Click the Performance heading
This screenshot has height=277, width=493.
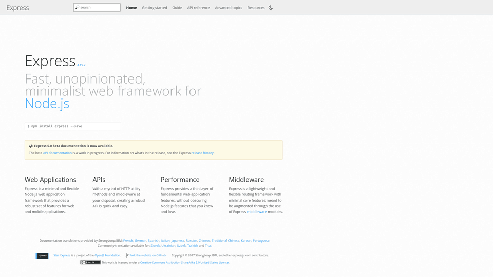tap(180, 180)
